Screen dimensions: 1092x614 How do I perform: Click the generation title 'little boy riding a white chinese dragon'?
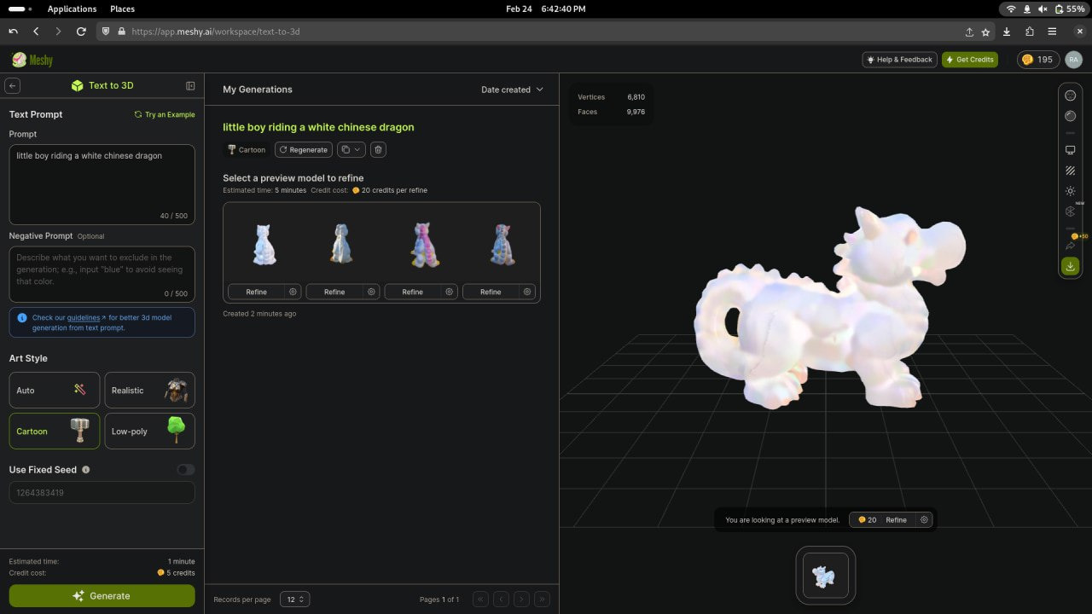(x=318, y=127)
